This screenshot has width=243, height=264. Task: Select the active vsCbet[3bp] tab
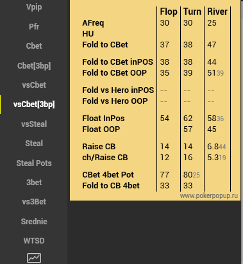coord(34,104)
